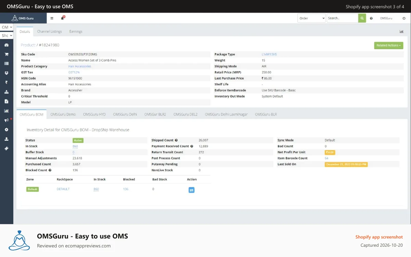Open the document file icon in sidebar
The height and width of the screenshot is (257, 411).
(x=6, y=101)
